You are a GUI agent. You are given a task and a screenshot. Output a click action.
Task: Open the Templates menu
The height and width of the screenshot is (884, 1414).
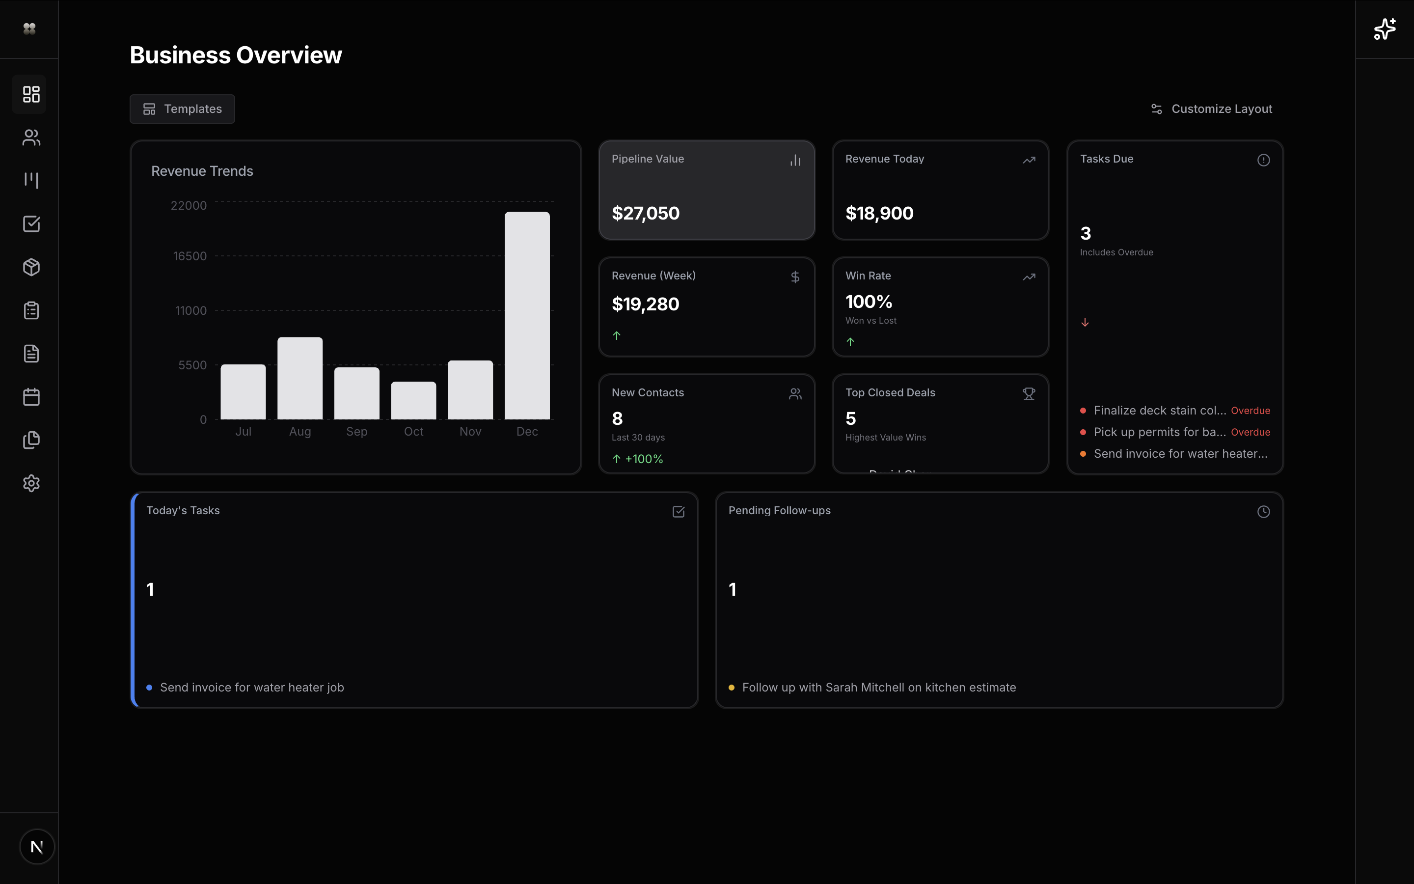tap(182, 109)
